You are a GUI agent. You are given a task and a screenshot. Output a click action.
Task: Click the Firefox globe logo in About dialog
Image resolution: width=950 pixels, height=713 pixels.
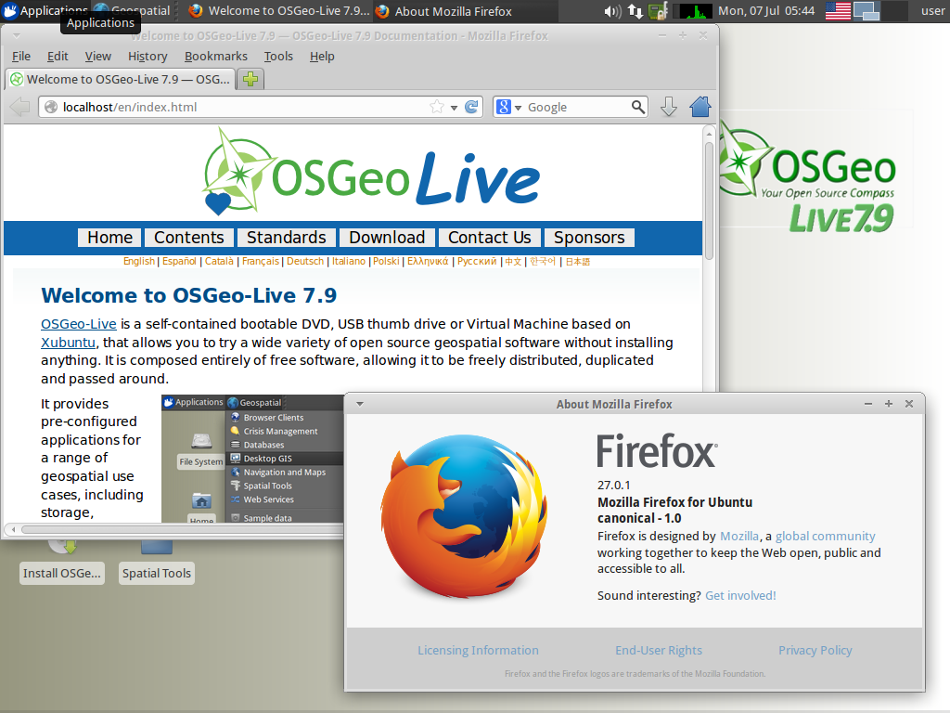(x=465, y=516)
